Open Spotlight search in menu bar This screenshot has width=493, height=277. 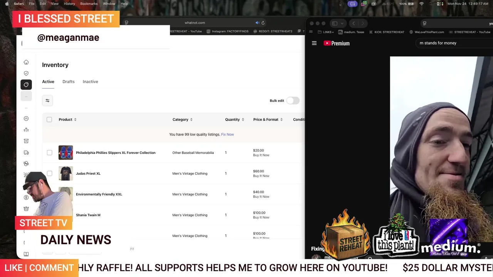431,4
